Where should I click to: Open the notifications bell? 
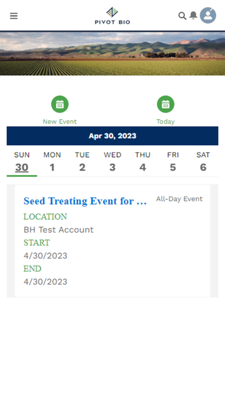(193, 15)
